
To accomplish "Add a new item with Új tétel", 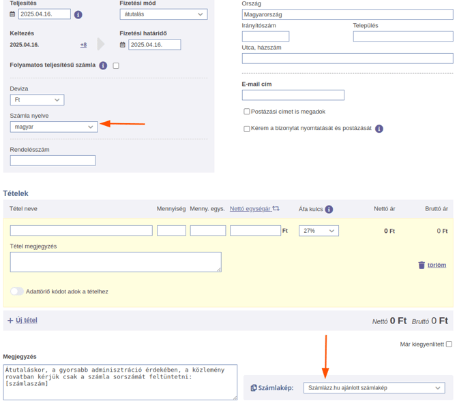I will pos(23,320).
